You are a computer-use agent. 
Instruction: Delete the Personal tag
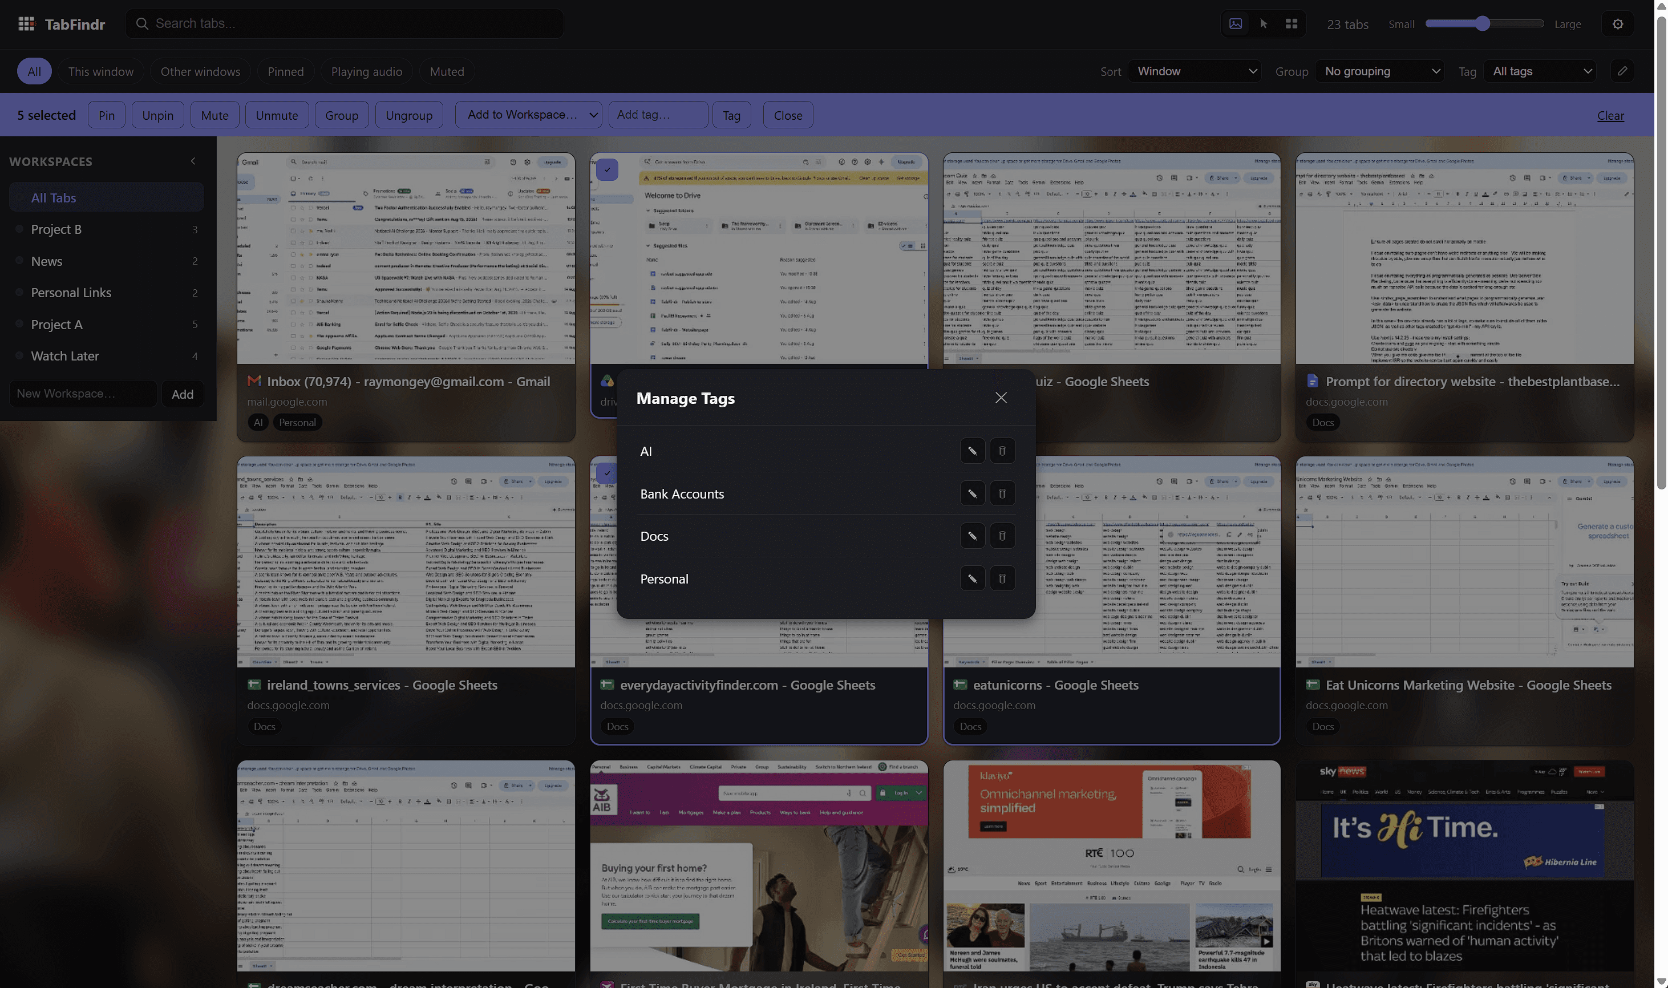[x=1002, y=578]
